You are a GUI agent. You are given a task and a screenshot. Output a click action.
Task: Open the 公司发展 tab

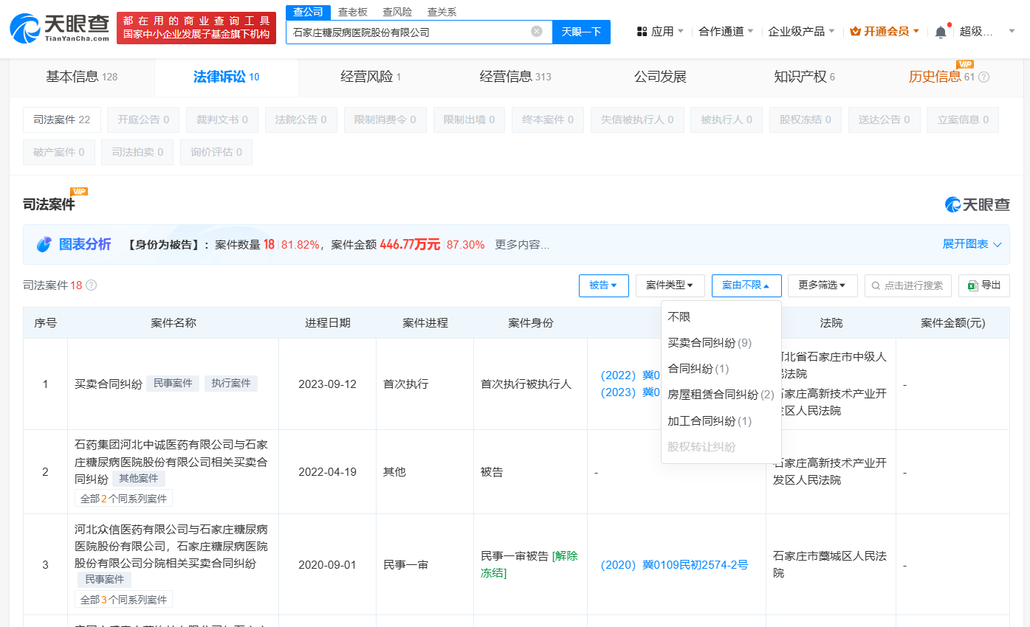(660, 77)
